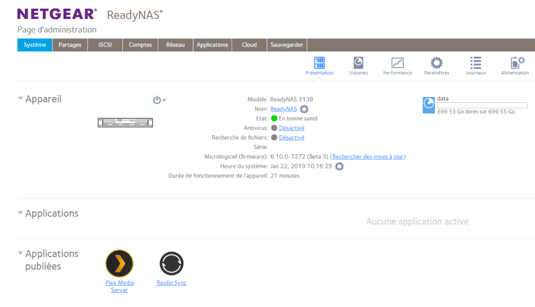Click the data volume usage bar
Image resolution: width=535 pixels, height=307 pixels.
482,105
